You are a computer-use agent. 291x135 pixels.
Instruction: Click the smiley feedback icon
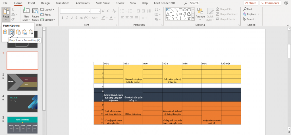[x=286, y=3]
